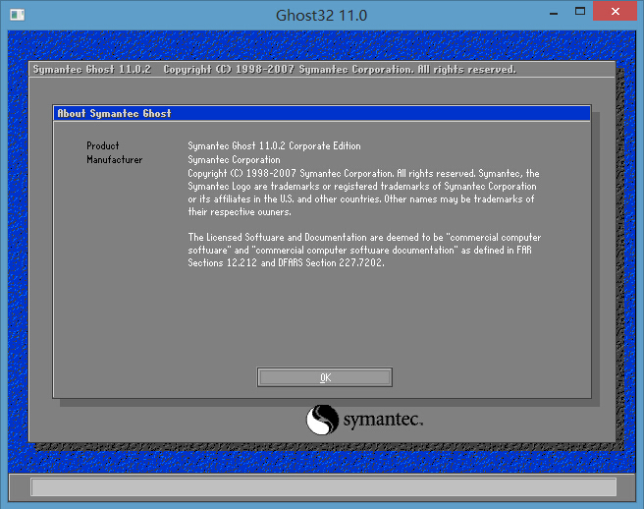Click the 'Product' label

[x=103, y=145]
